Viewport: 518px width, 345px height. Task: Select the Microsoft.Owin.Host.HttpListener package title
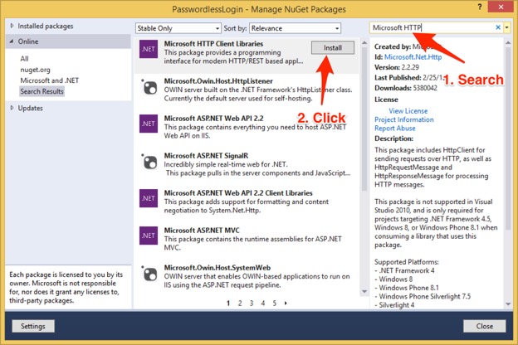[218, 81]
